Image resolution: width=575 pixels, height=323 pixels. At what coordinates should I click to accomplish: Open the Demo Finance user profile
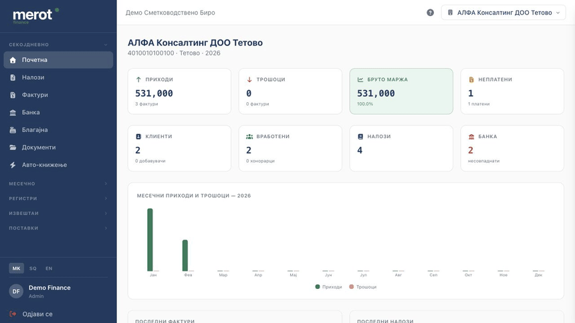49,291
